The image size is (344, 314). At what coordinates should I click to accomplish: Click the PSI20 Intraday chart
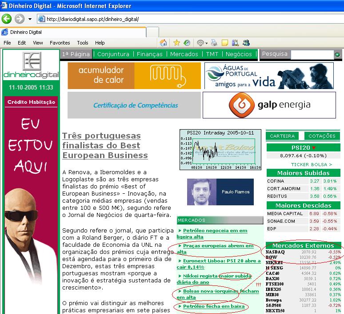pyautogui.click(x=220, y=150)
